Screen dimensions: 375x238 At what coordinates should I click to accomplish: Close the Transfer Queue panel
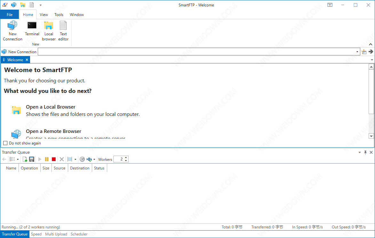pos(371,152)
